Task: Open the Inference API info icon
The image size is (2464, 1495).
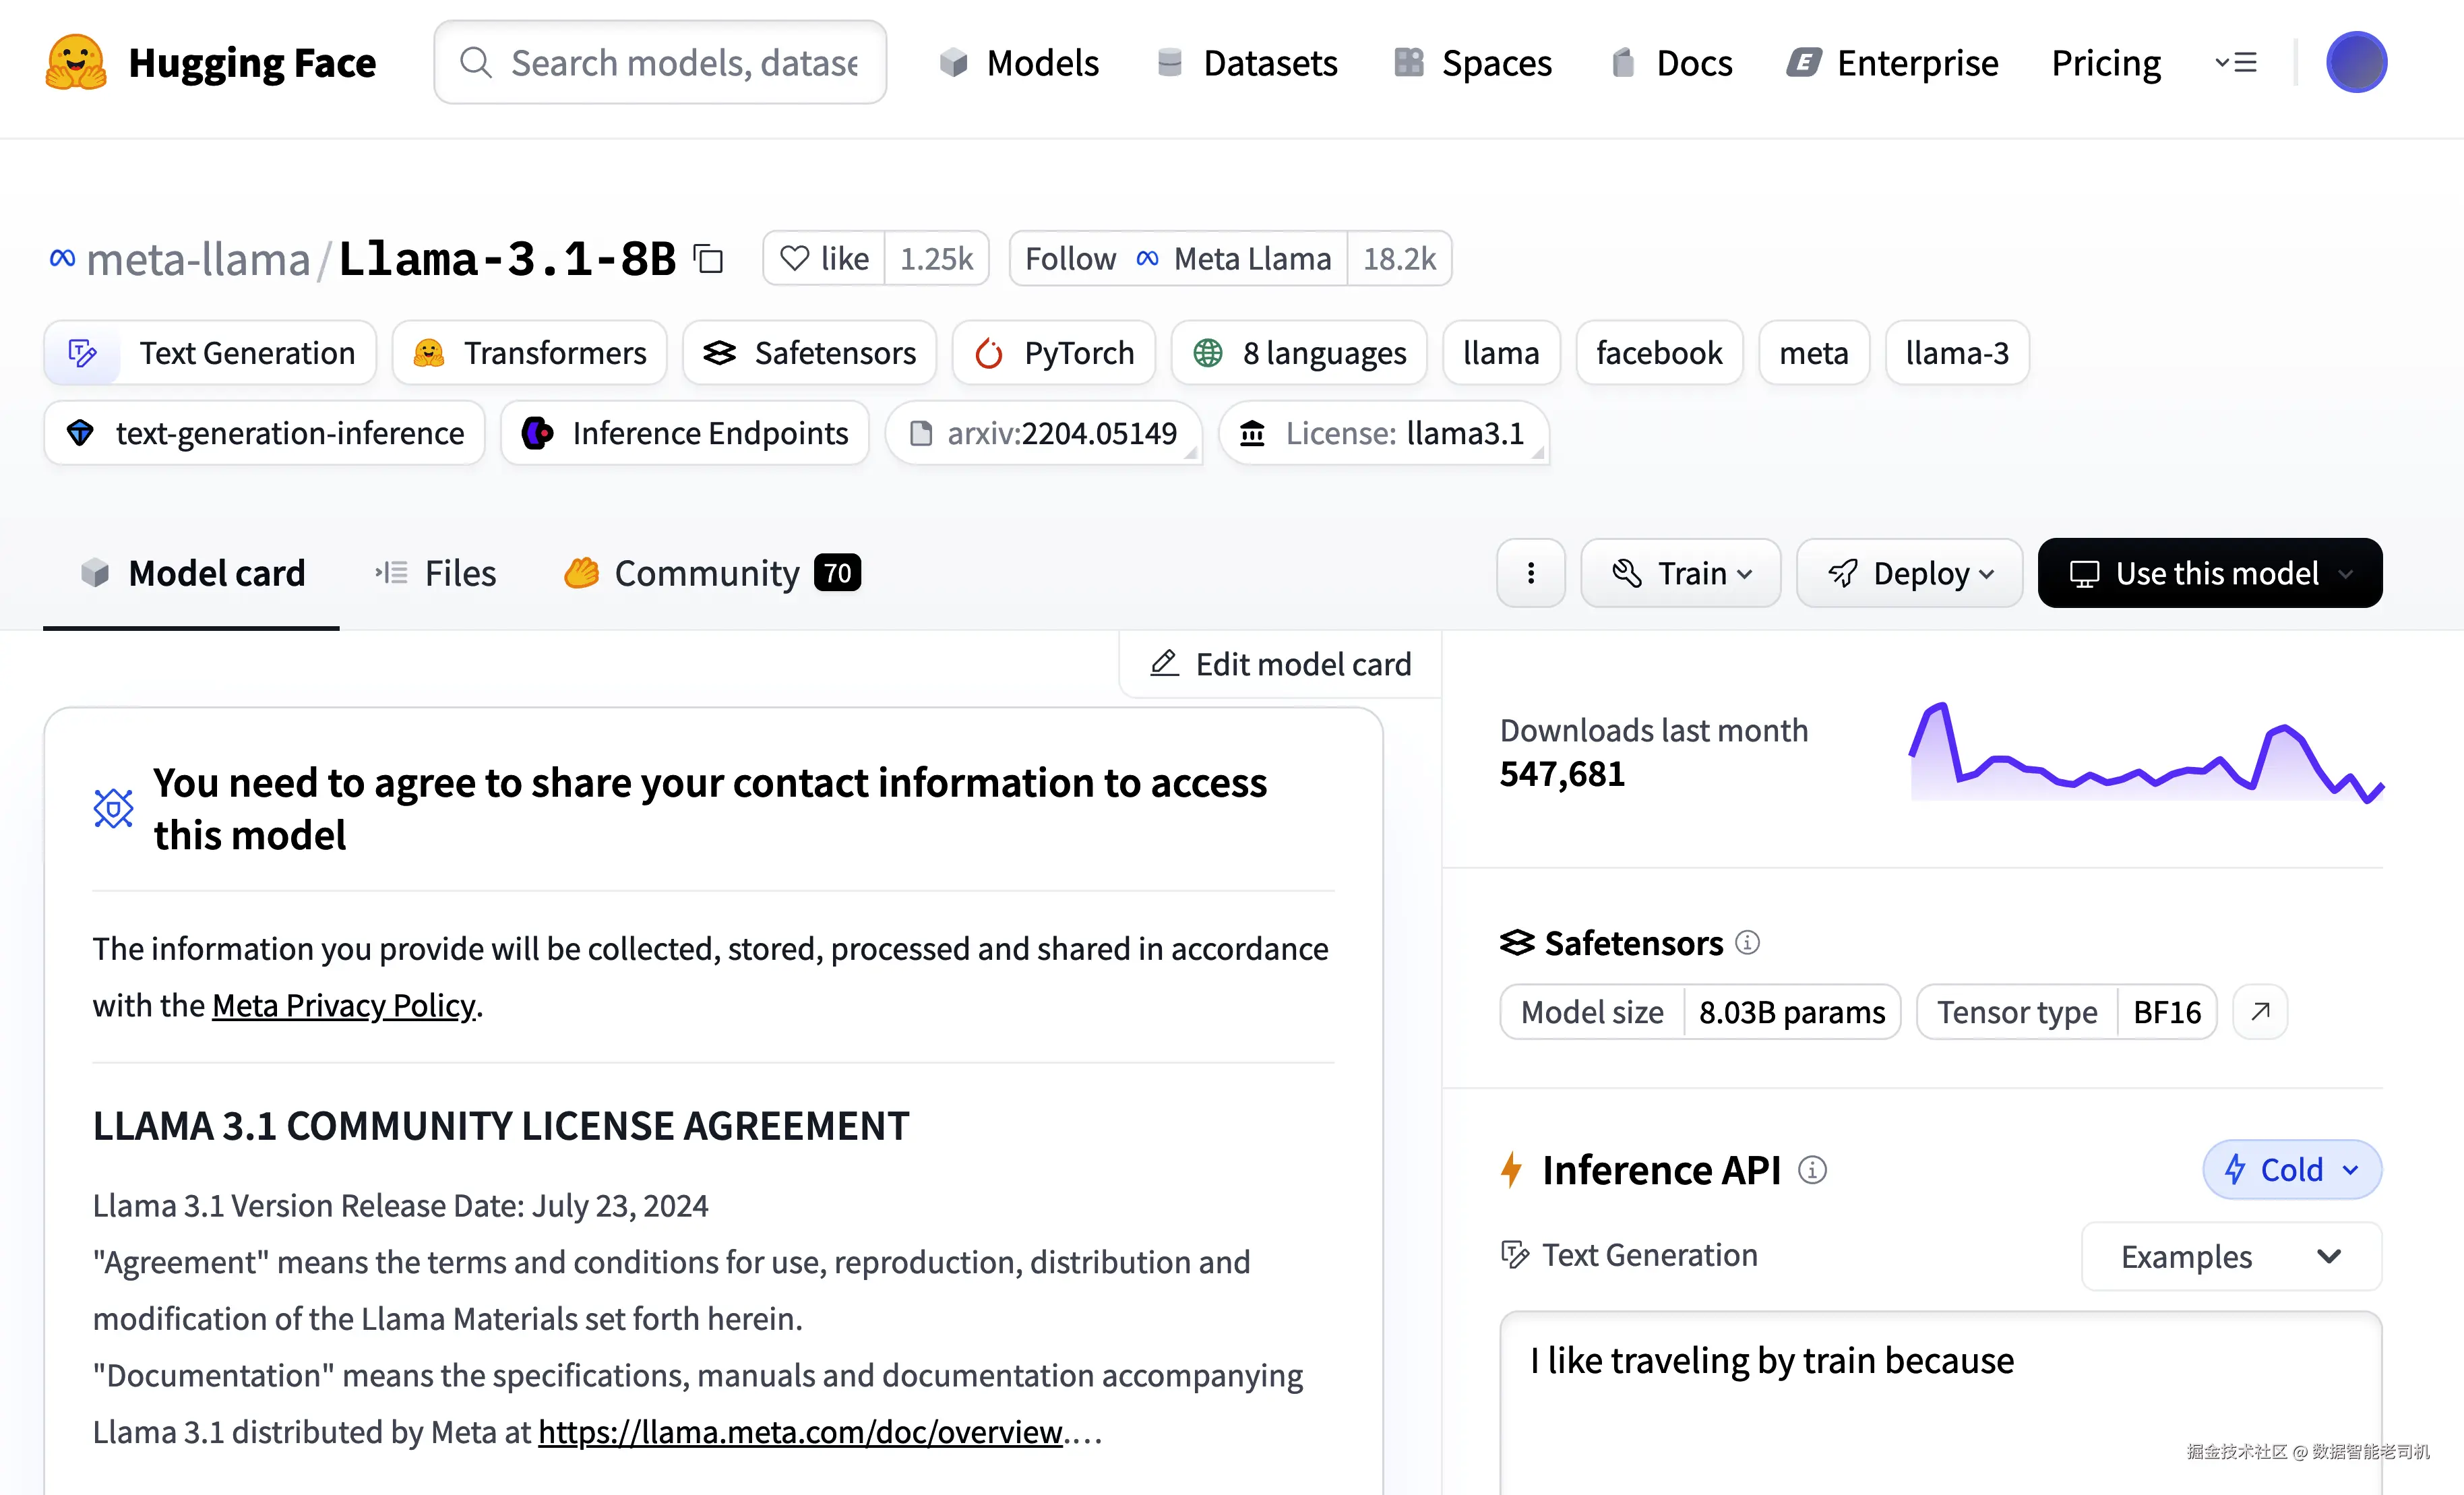Action: (x=1812, y=1169)
